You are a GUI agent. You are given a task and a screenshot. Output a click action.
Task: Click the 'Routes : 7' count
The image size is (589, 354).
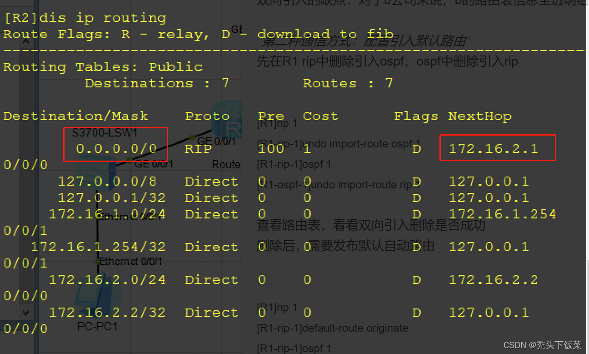pos(348,83)
